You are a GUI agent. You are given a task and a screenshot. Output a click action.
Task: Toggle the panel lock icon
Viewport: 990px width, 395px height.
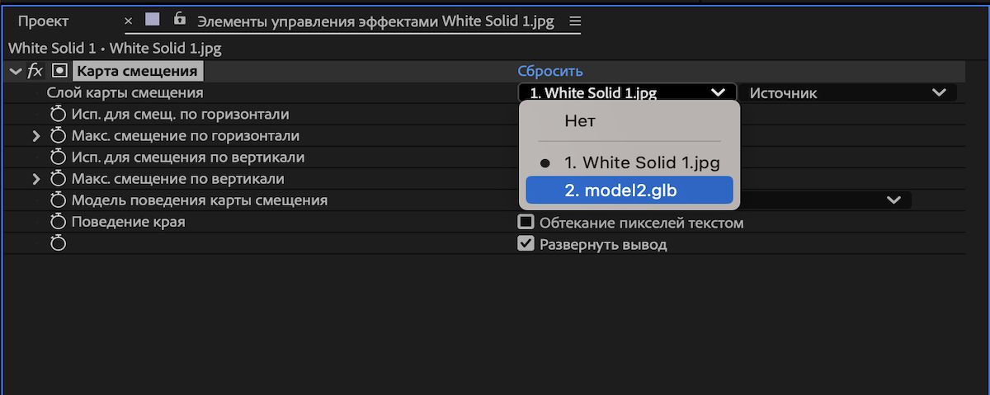pos(180,20)
